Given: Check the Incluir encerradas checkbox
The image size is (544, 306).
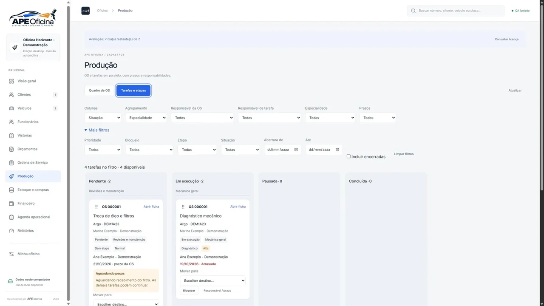Looking at the screenshot, I should (348, 156).
